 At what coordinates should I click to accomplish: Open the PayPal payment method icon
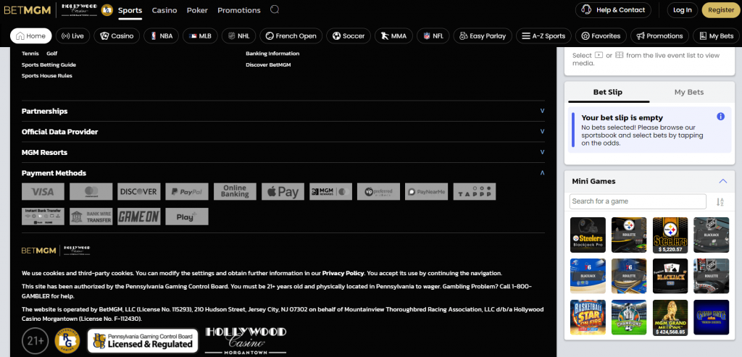click(187, 191)
